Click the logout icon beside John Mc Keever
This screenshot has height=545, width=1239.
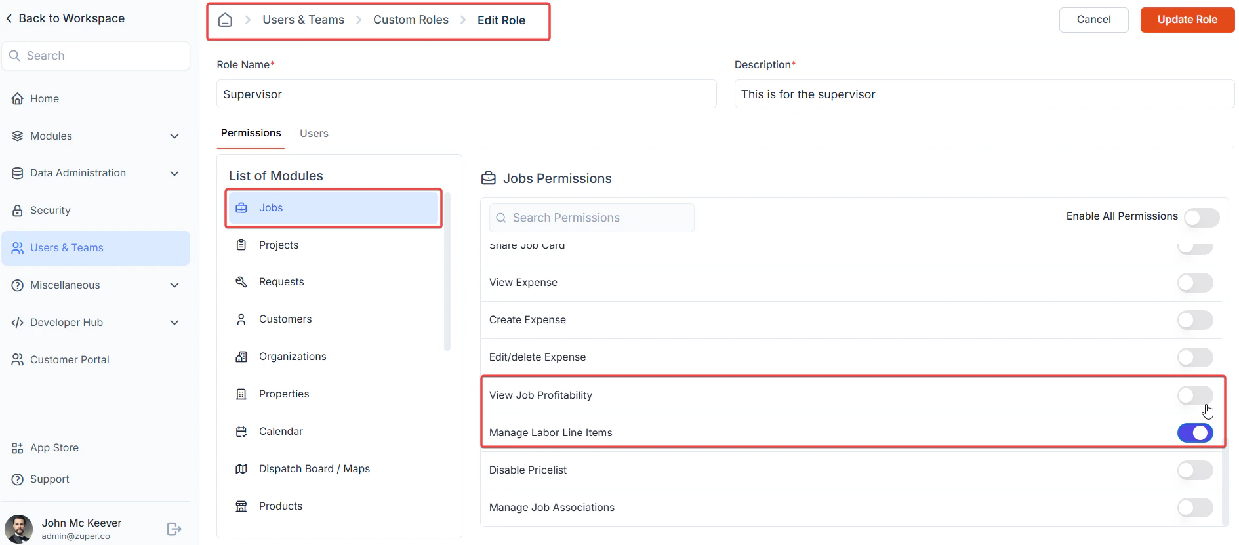(174, 529)
